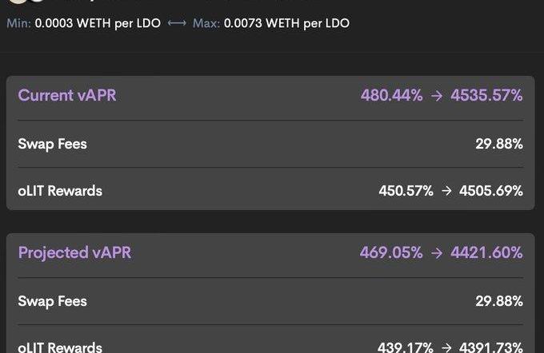
Task: Click the 4535.57% Current vAPR value
Action: click(x=486, y=96)
